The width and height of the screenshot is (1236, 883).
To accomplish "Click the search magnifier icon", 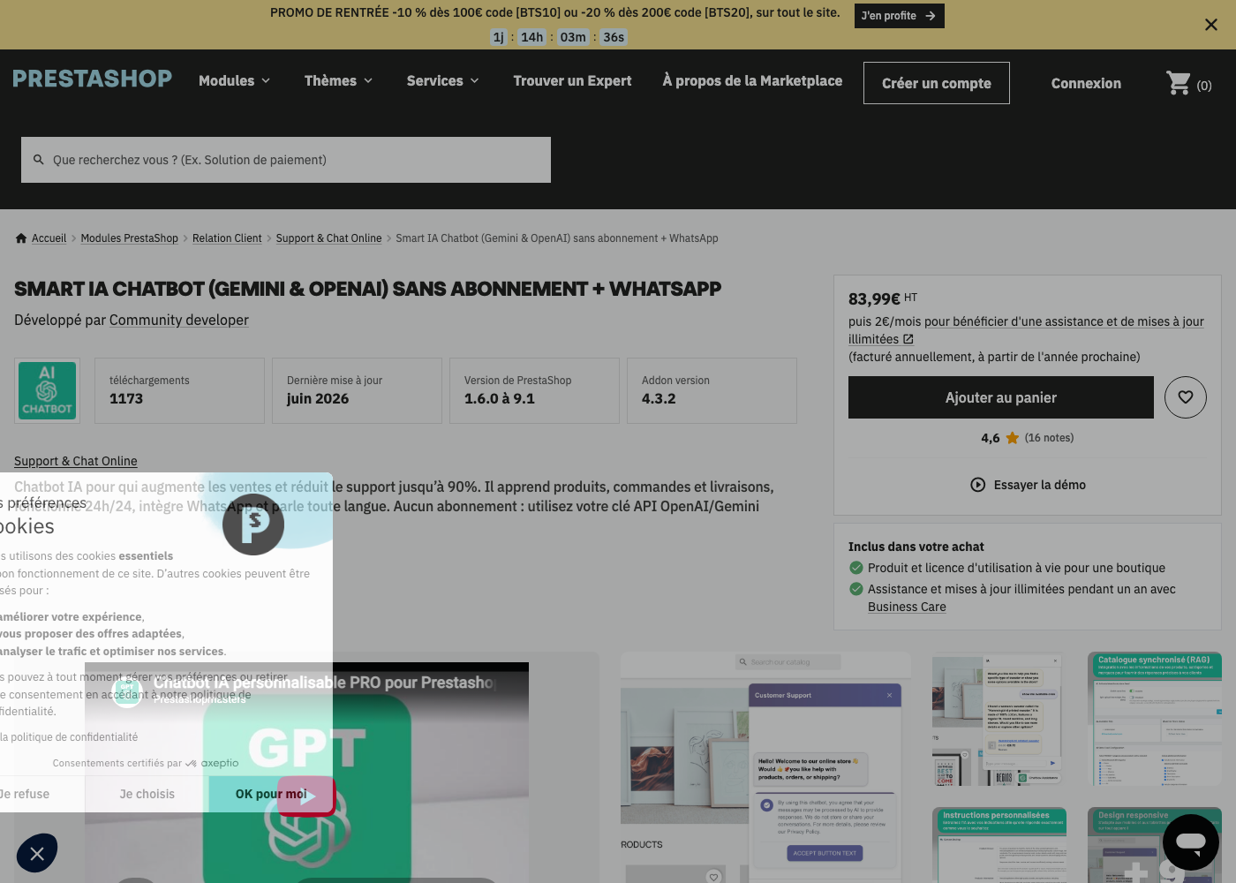I will 39,160.
